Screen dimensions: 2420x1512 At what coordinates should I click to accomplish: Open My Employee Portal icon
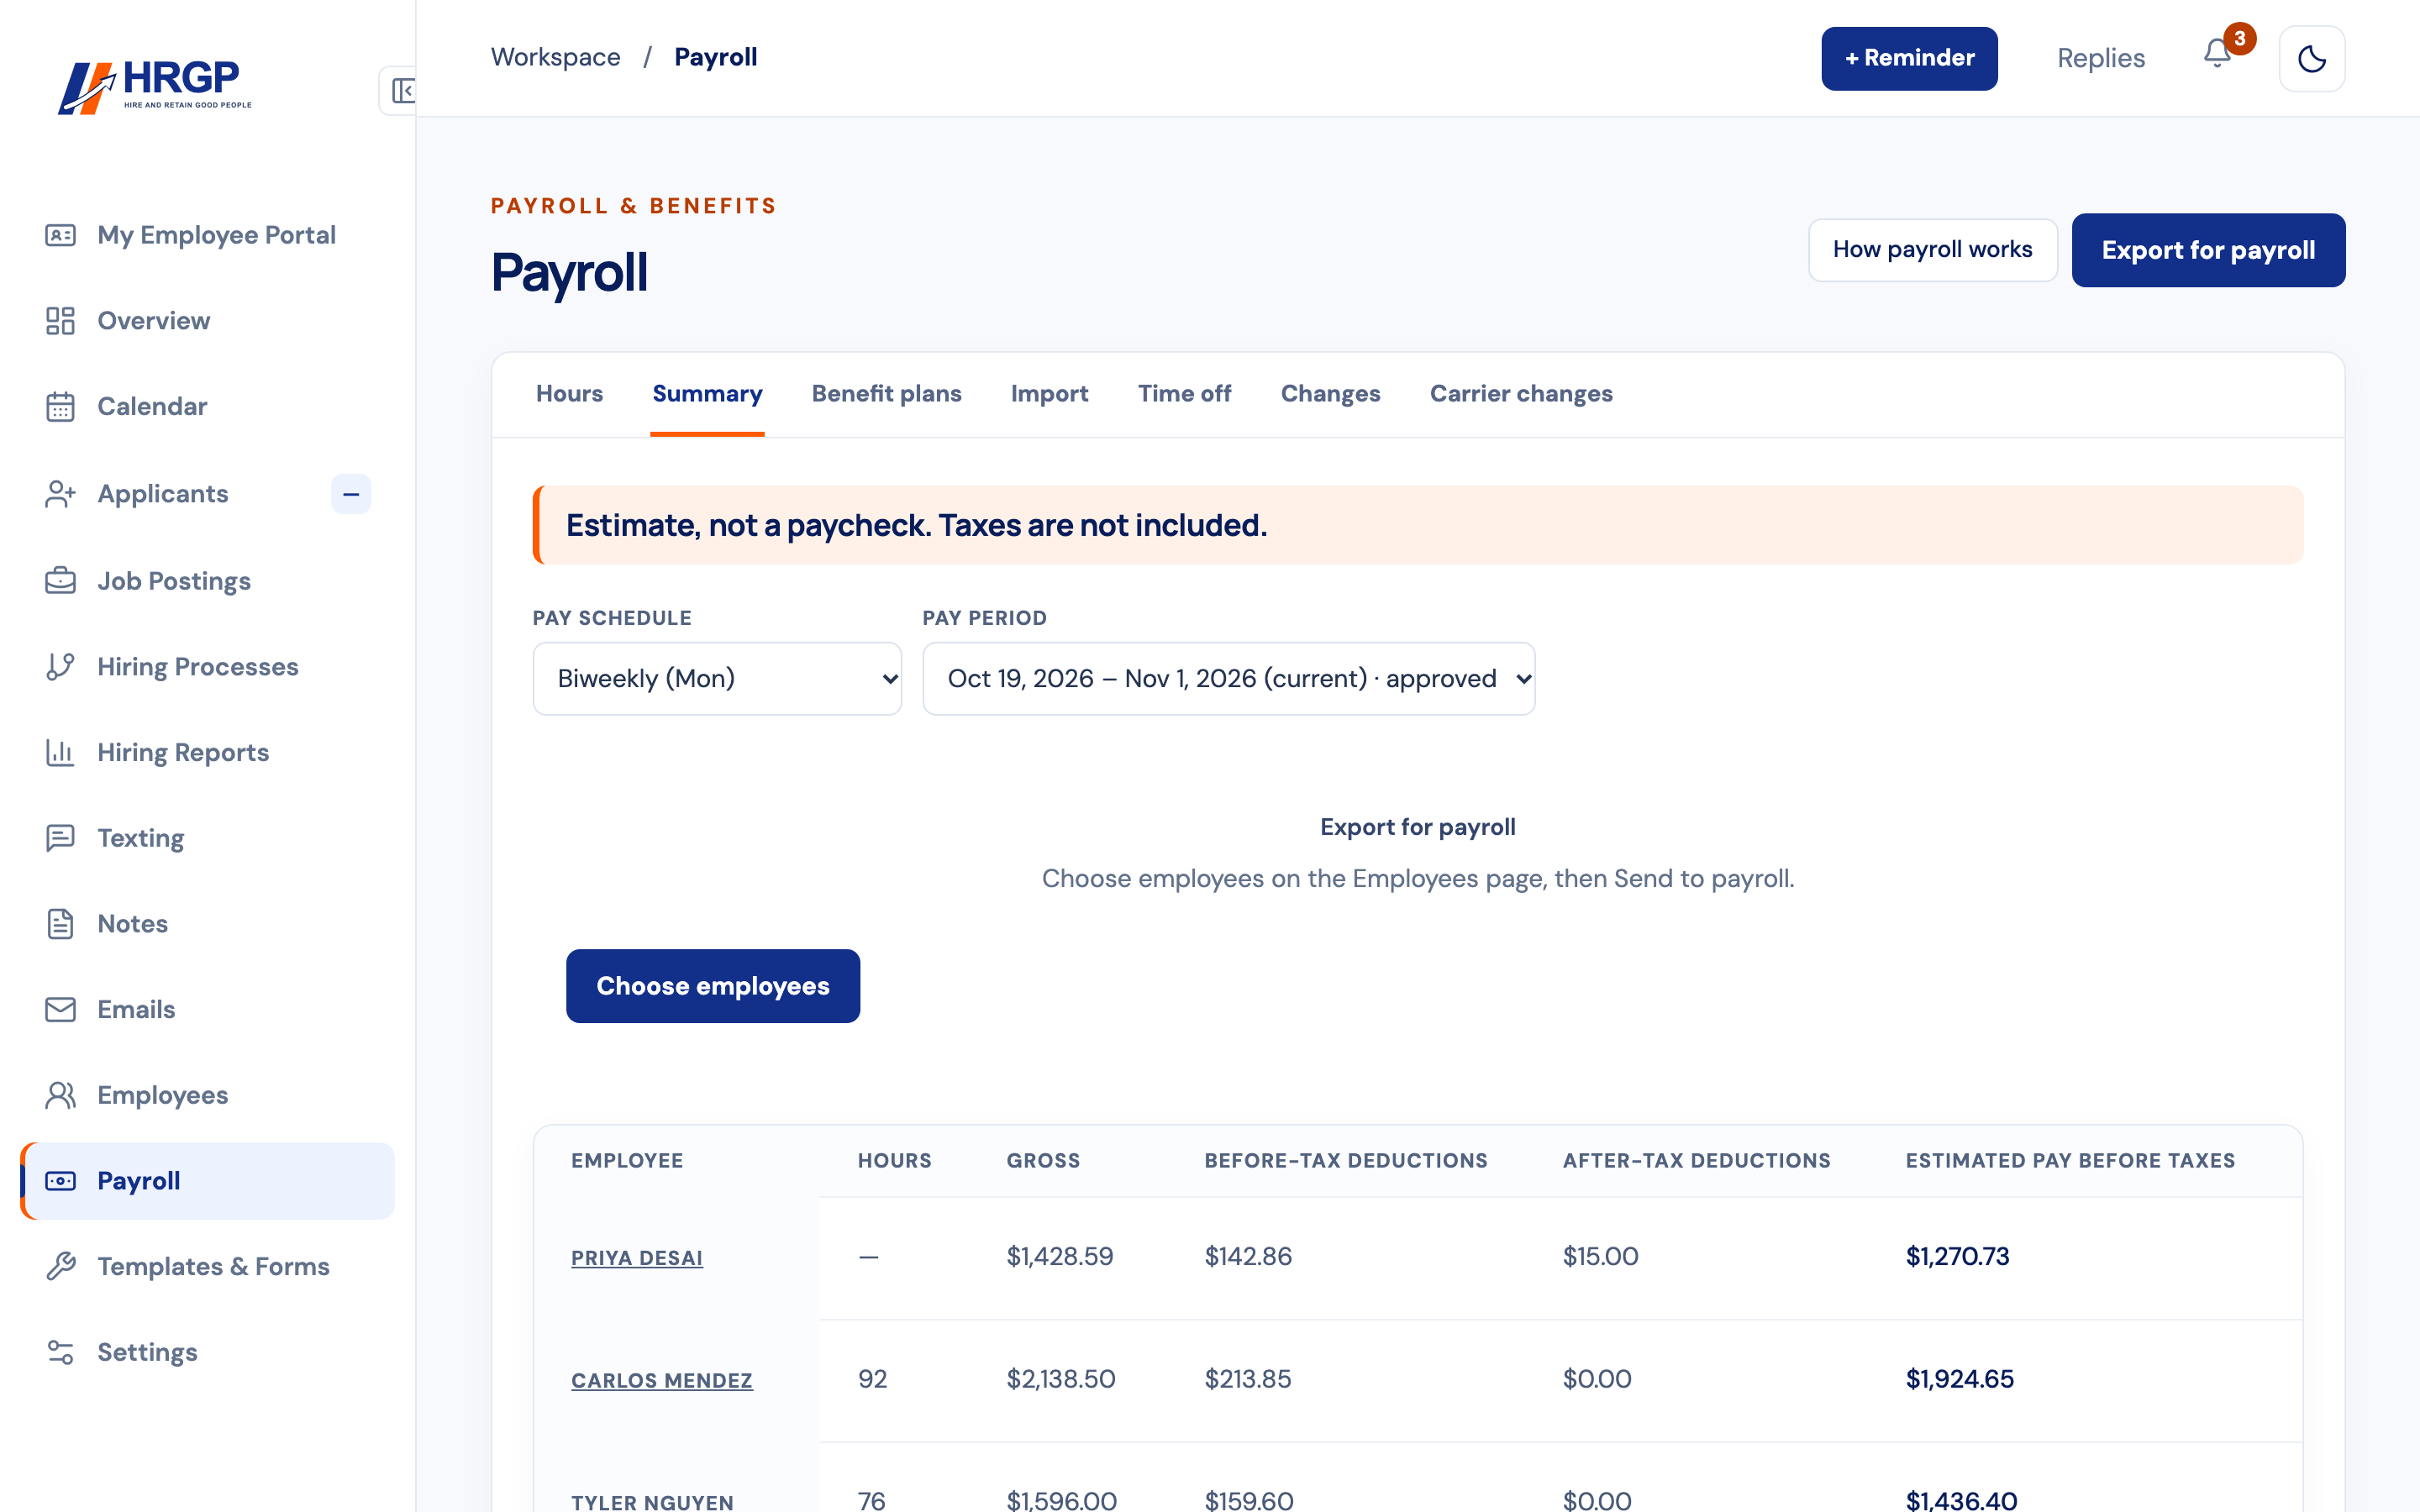60,235
